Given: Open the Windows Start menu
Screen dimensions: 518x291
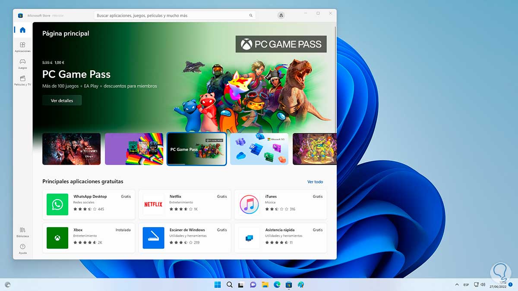Looking at the screenshot, I should [x=218, y=285].
